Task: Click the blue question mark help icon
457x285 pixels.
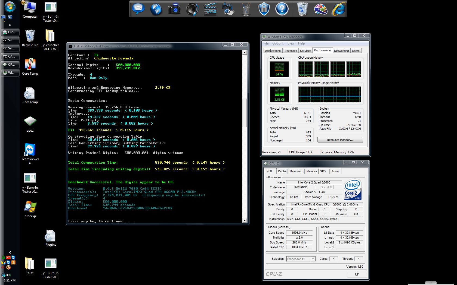Action: pyautogui.click(x=282, y=9)
